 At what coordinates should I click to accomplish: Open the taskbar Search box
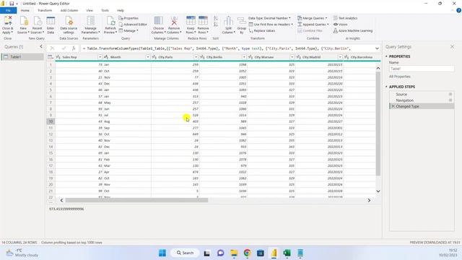[185, 253]
